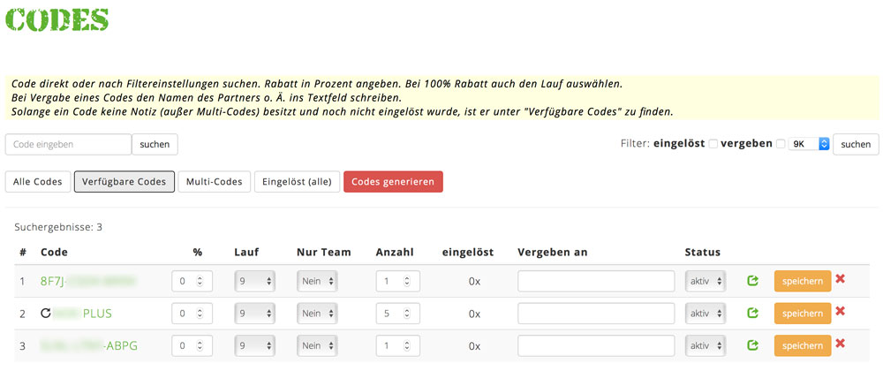Delete the PLUS code with red X
This screenshot has height=371, width=883.
[840, 311]
